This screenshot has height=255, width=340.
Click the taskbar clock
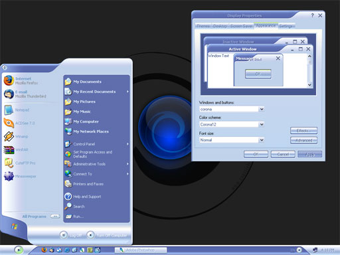(327, 250)
